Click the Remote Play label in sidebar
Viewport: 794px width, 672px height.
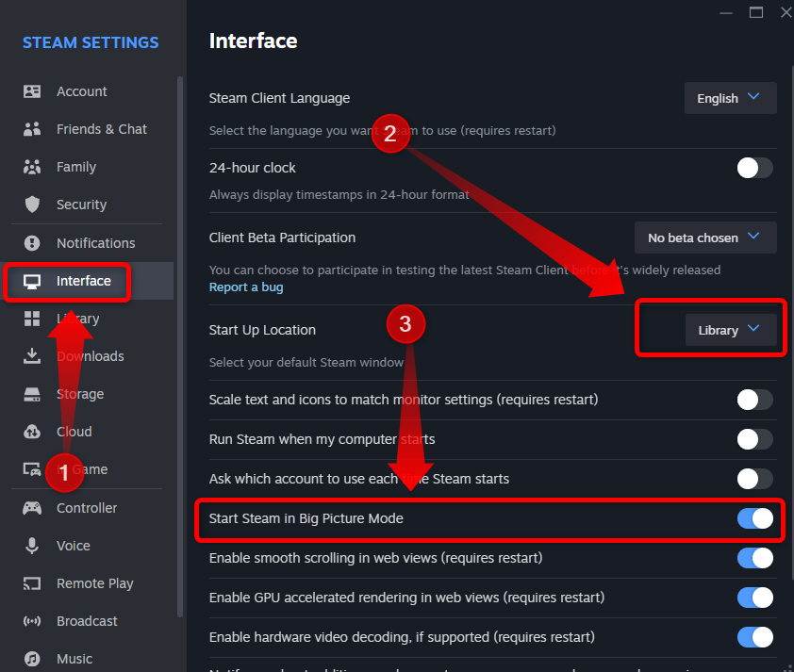tap(94, 583)
